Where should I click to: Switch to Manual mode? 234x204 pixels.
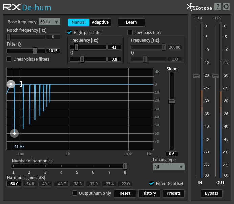click(78, 22)
